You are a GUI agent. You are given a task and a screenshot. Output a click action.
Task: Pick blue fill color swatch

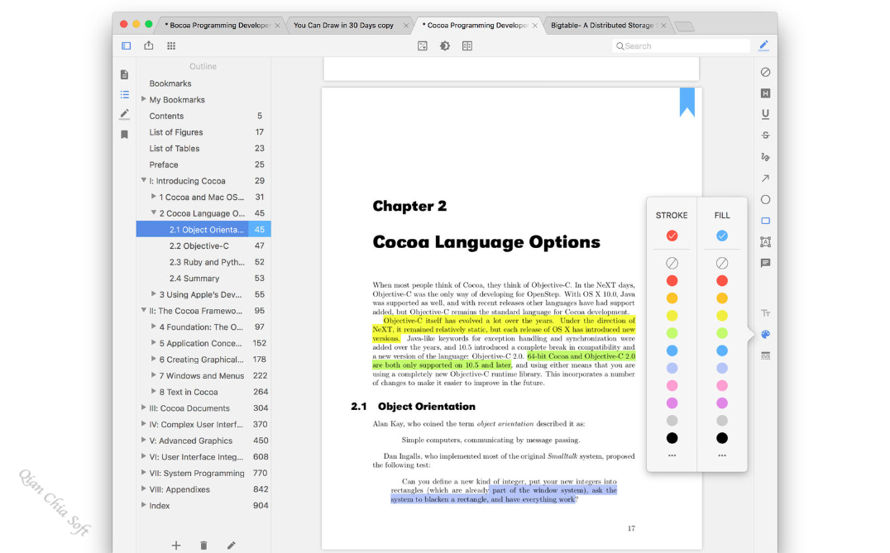pos(722,350)
